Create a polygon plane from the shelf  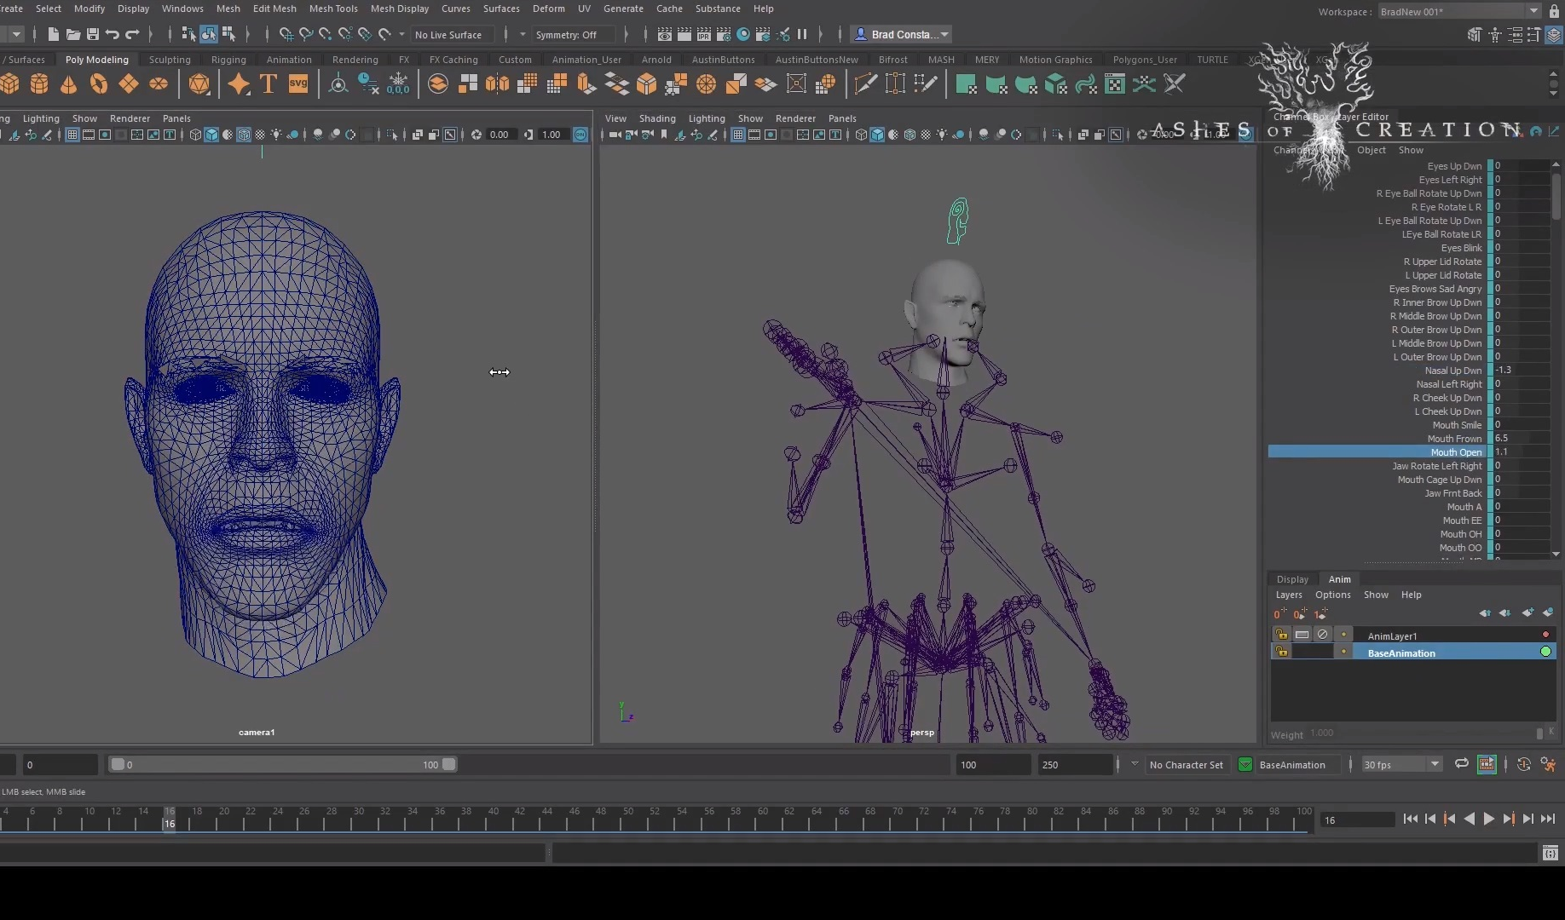coord(129,83)
